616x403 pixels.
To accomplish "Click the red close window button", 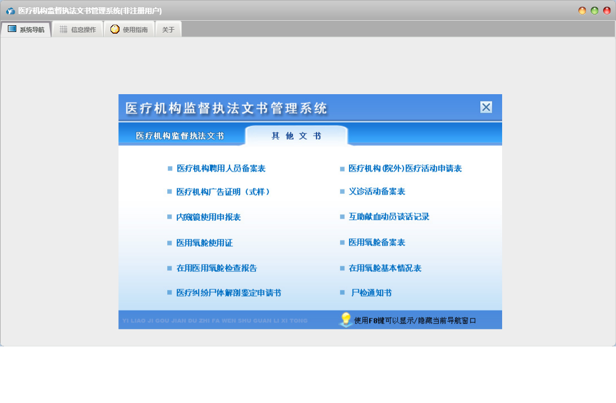I will (606, 11).
